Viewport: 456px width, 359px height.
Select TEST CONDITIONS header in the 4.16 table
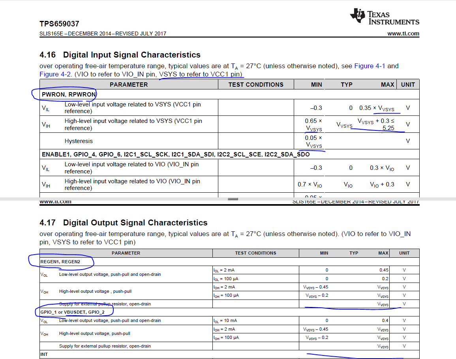(255, 85)
